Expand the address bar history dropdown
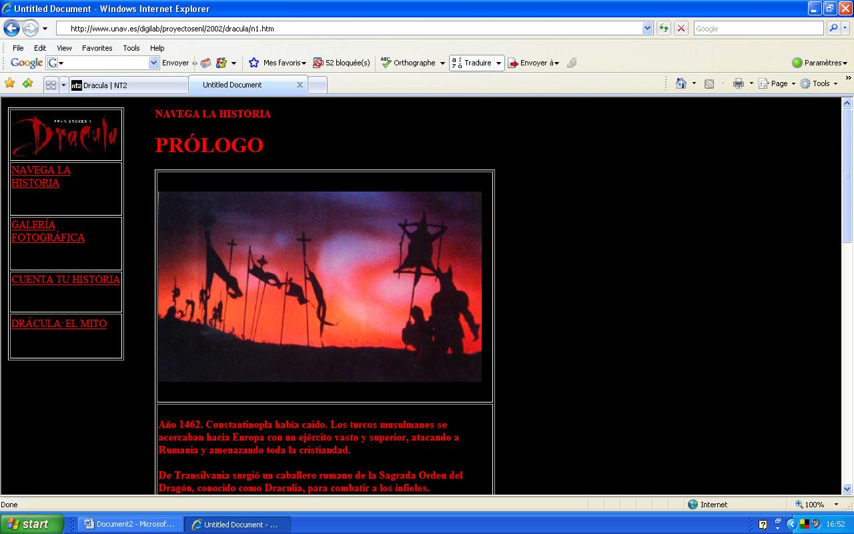 (647, 29)
